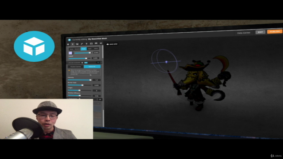Click the orange Publish button
Image resolution: width=283 pixels, height=159 pixels.
[275, 31]
